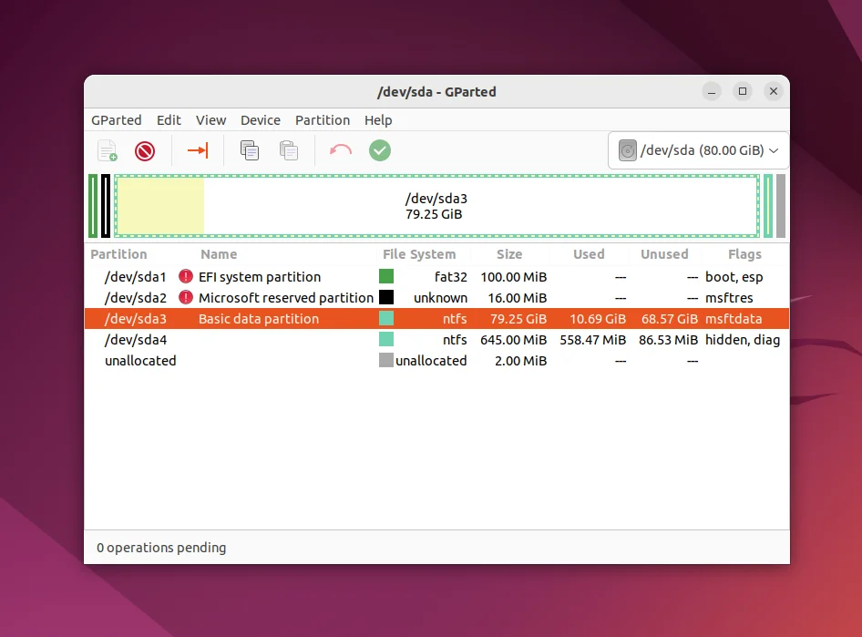The height and width of the screenshot is (637, 862).
Task: Click the New partition toolbar icon
Action: [x=108, y=150]
